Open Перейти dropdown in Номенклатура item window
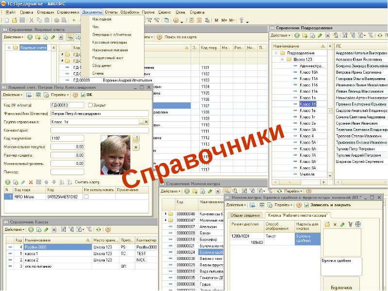This screenshot has width=388, height=291. point(283,205)
